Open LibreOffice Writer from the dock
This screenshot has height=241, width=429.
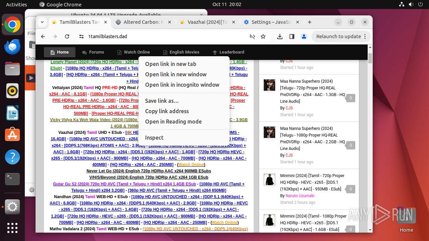[x=12, y=113]
